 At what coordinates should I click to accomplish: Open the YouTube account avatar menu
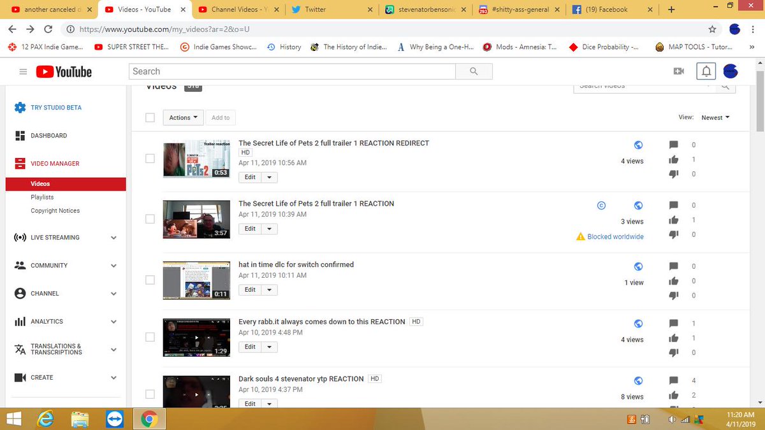[730, 71]
